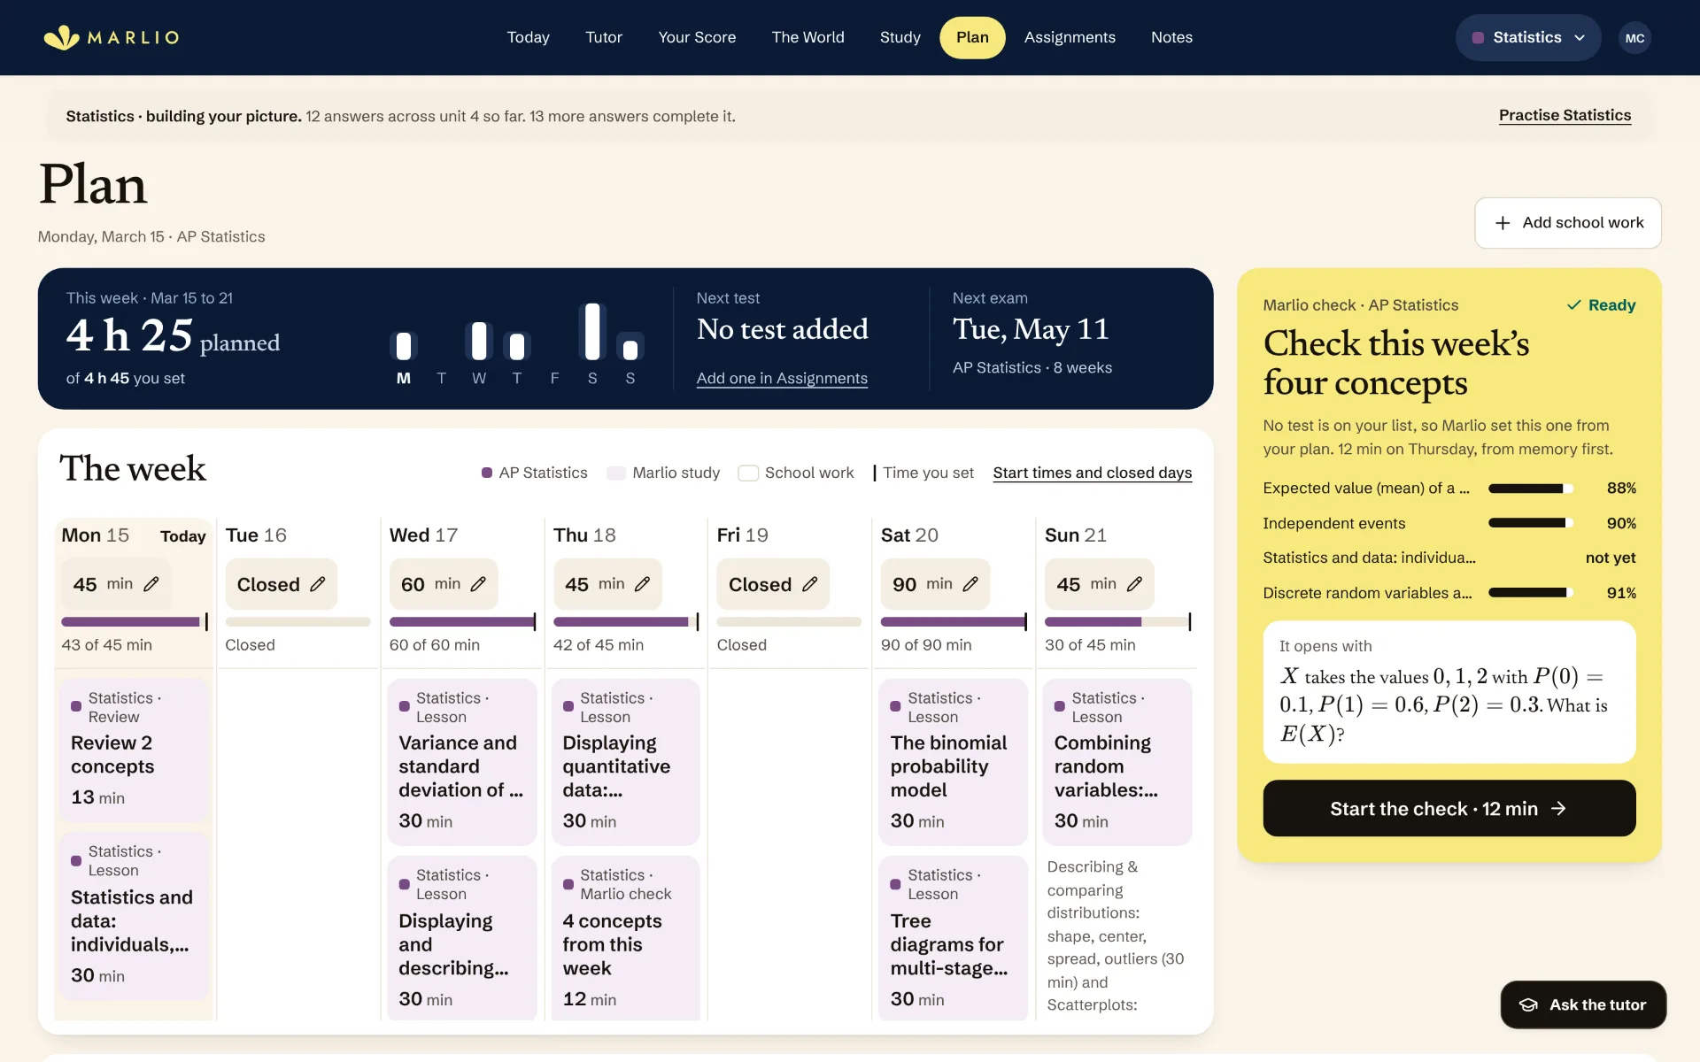Viewport: 1700px width, 1062px height.
Task: Edit Wednesday's 60 min pencil icon
Action: pos(478,584)
